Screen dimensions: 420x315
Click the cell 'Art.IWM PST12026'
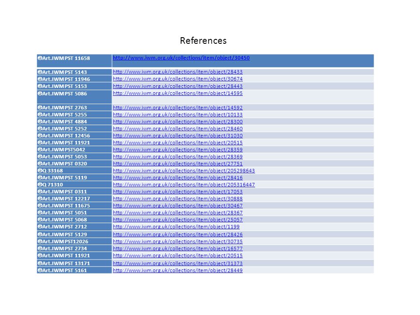(74, 241)
